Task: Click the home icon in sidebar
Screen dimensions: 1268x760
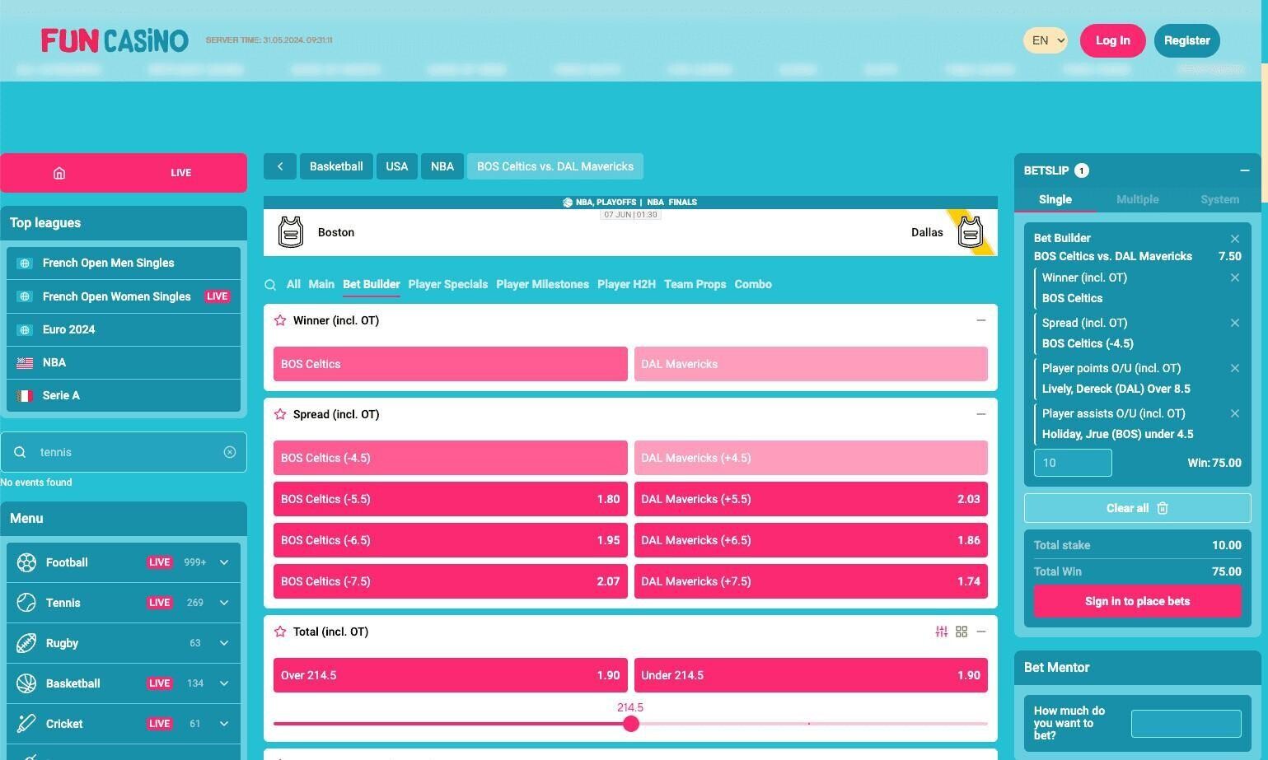Action: click(59, 173)
